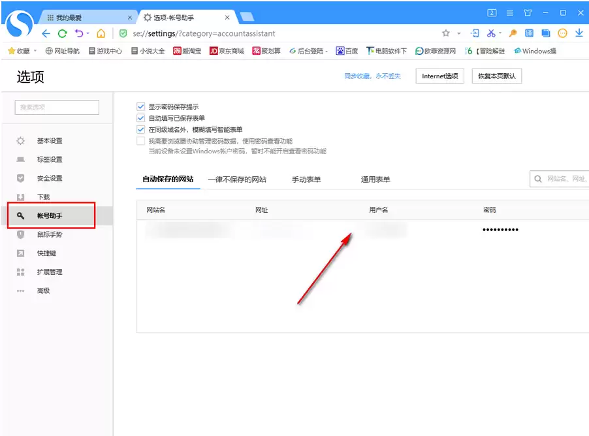Image resolution: width=589 pixels, height=436 pixels.
Task: Click the skin shirt icon in title bar
Action: 528,13
